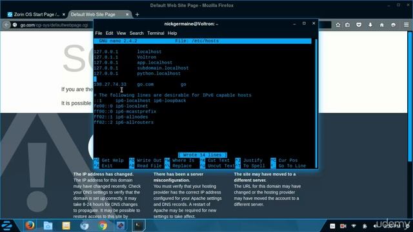Click the subdomain.localhost hosts entry
The image size is (413, 232).
[163, 68]
